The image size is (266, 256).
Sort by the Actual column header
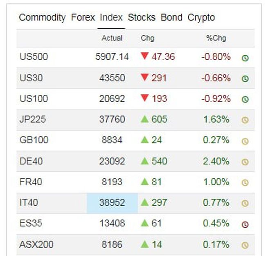(x=112, y=38)
